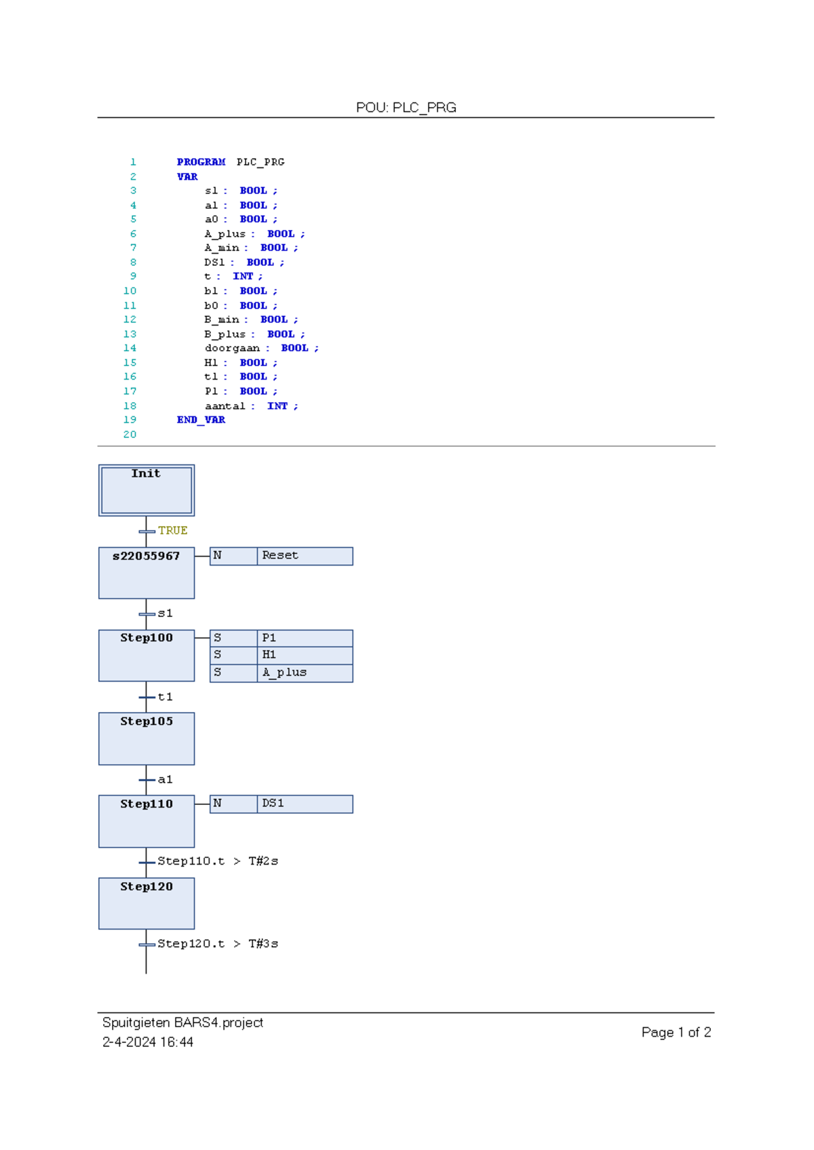Select declaration line 'a0 : BOOL ;'
Viewport: 814px width, 1150px height.
pyautogui.click(x=241, y=220)
